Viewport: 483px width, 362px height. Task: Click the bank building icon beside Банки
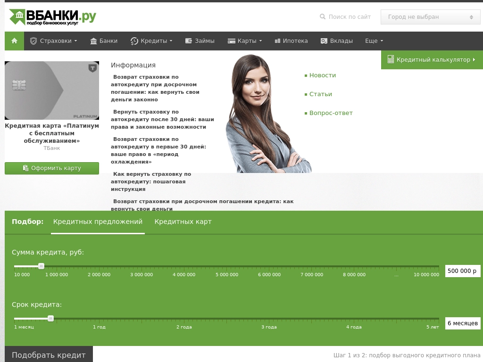93,41
